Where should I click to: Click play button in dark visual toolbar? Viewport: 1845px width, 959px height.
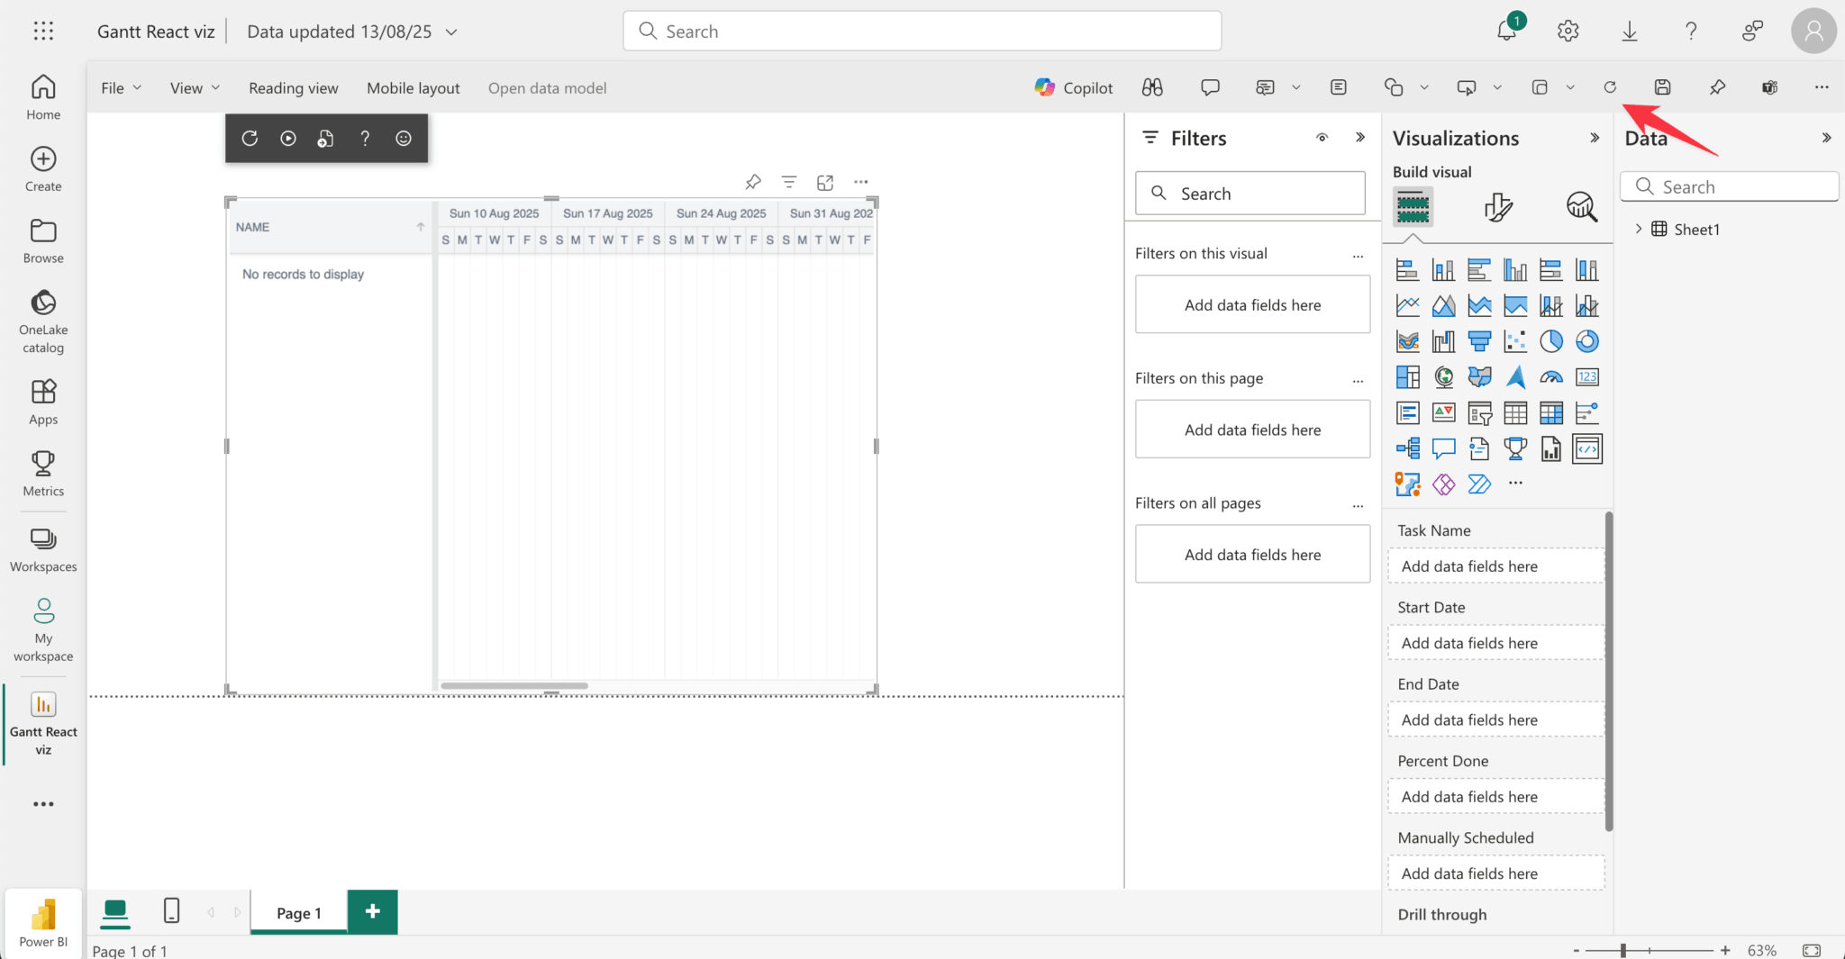tap(288, 138)
